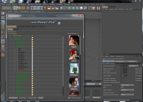
Task: Activate the Scale tool in toolbar
Action: (x=19, y=8)
